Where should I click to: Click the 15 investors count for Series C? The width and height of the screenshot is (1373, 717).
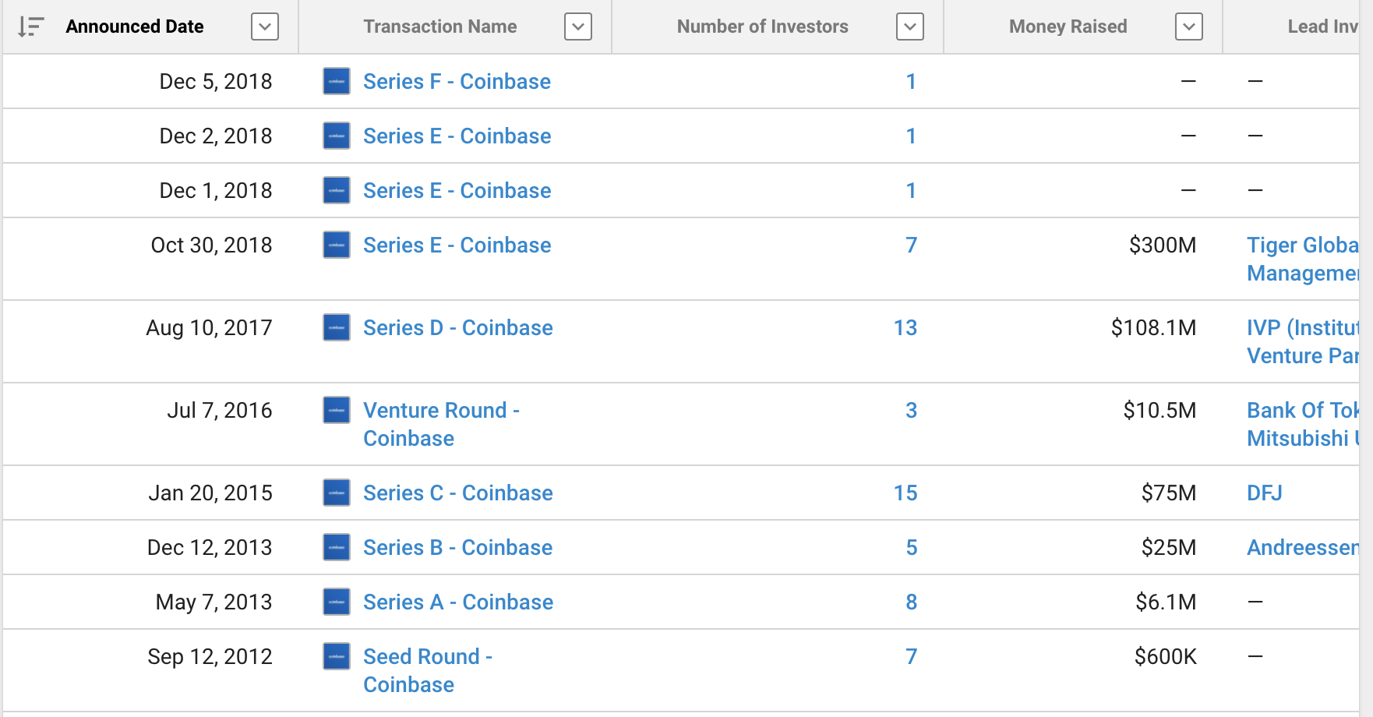click(x=905, y=493)
